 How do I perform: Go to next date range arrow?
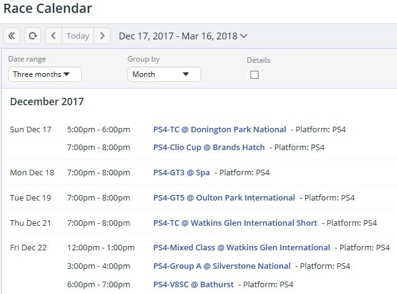tap(102, 36)
